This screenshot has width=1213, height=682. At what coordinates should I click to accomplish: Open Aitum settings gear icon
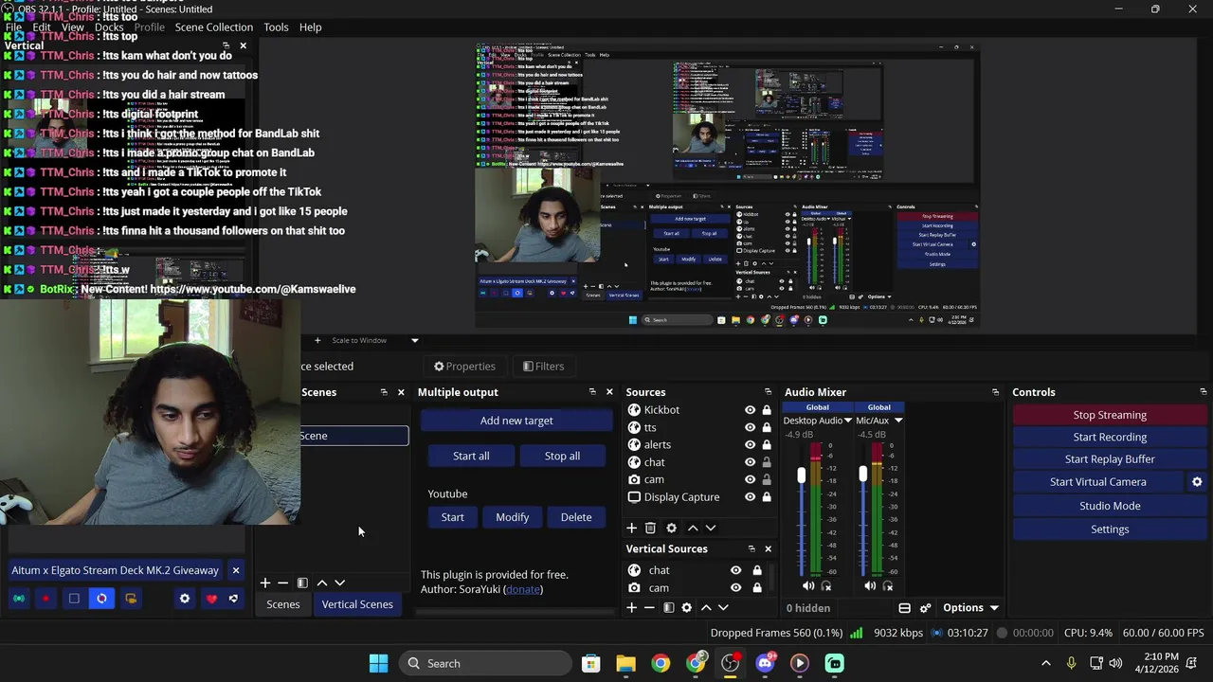pyautogui.click(x=185, y=599)
